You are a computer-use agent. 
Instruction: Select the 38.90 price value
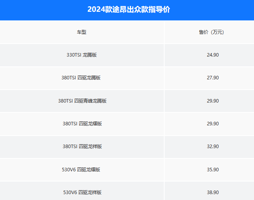[213, 193]
